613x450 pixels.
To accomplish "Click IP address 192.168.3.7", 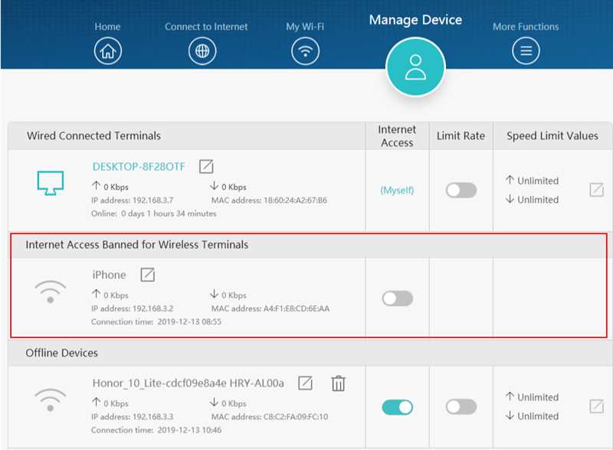I will pyautogui.click(x=132, y=201).
